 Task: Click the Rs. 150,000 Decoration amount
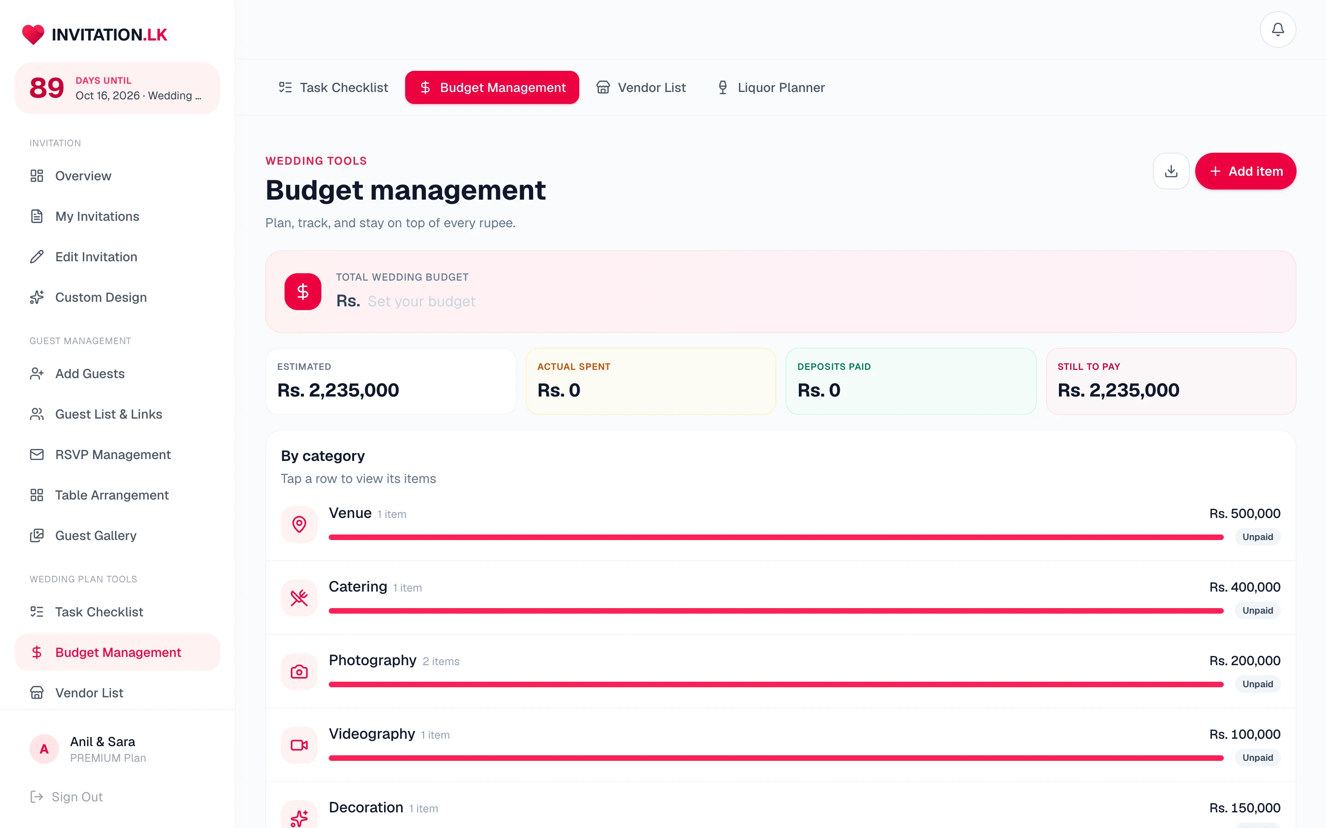click(x=1245, y=808)
